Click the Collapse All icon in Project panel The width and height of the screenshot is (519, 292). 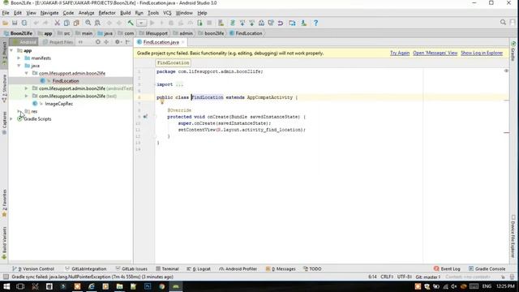[106, 42]
